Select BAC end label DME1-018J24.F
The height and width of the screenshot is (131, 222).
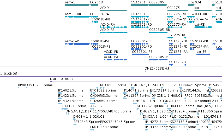(x=157, y=69)
